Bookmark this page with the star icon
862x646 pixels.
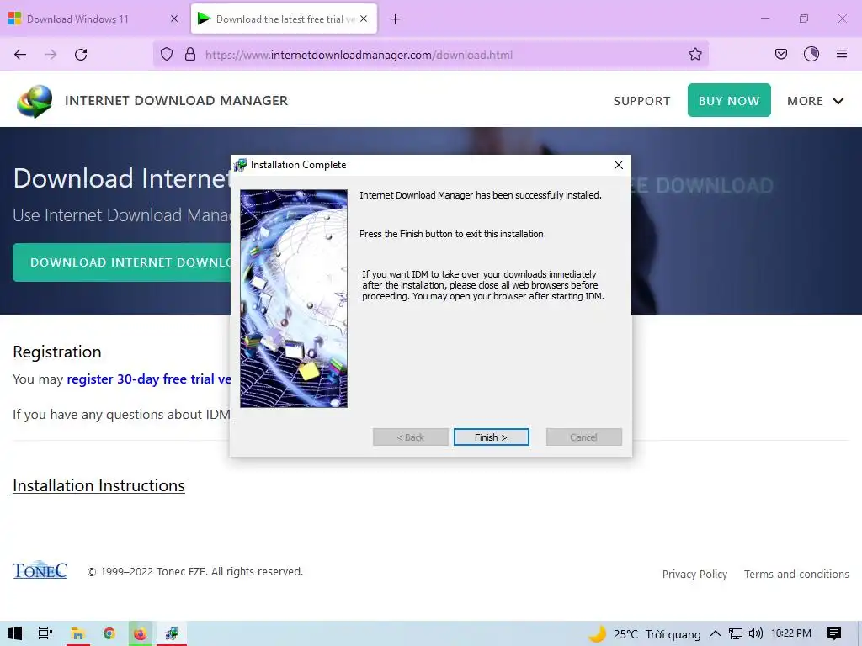694,55
